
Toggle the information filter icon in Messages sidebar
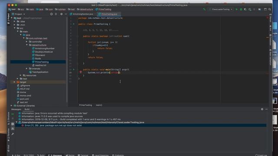[x=13, y=124]
